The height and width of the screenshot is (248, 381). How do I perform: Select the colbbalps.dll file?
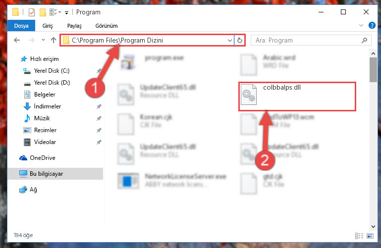pyautogui.click(x=297, y=97)
